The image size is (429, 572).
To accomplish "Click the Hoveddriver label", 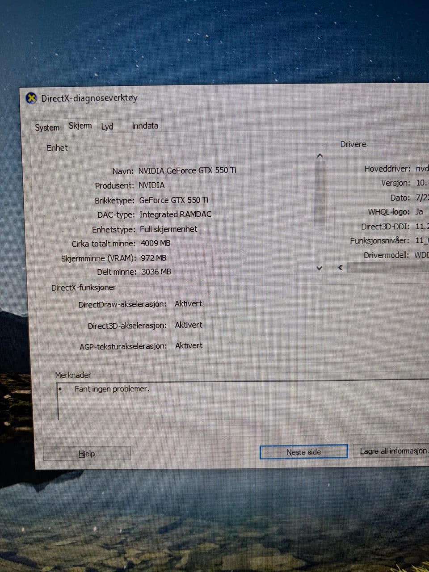I will click(x=387, y=168).
